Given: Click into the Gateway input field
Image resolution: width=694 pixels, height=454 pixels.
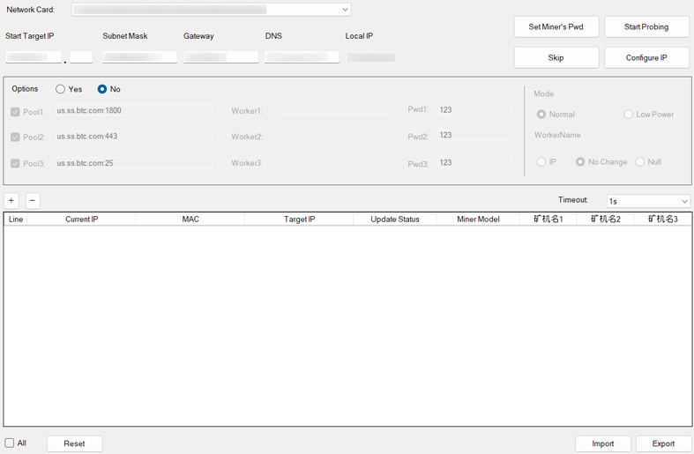Looking at the screenshot, I should (220, 57).
